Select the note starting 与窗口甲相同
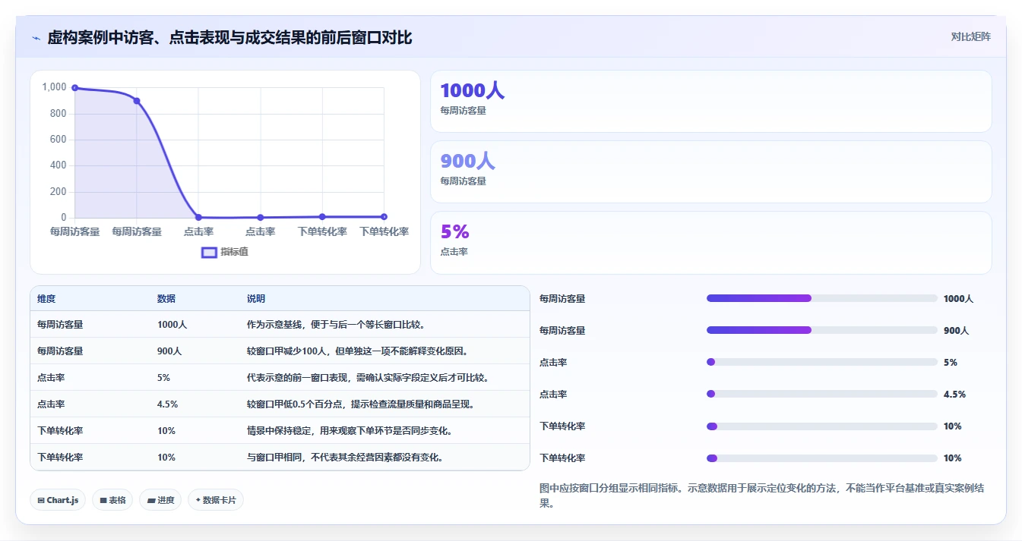 [x=346, y=458]
